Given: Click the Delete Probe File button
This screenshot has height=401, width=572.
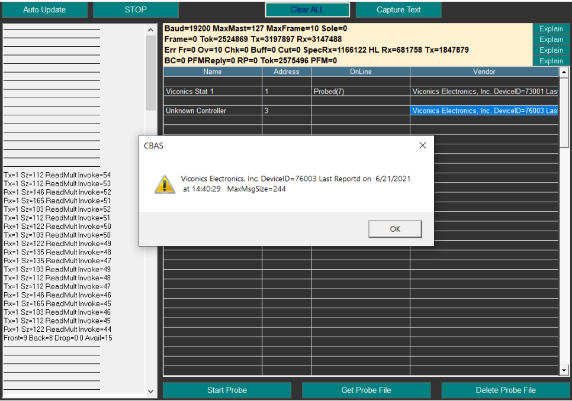Looking at the screenshot, I should (505, 390).
